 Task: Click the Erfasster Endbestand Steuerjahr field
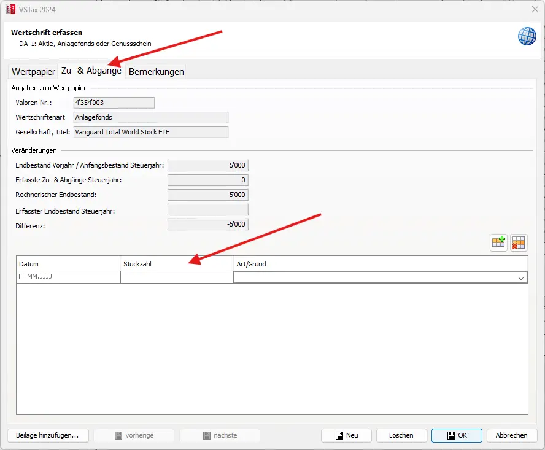(207, 210)
